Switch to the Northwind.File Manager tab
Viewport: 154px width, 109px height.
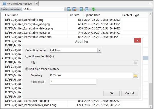[x=19, y=4]
